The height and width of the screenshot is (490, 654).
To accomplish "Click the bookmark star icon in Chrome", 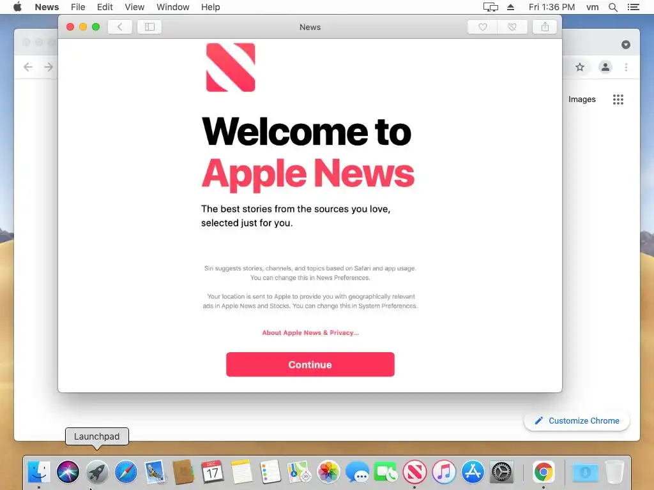I will click(x=580, y=67).
